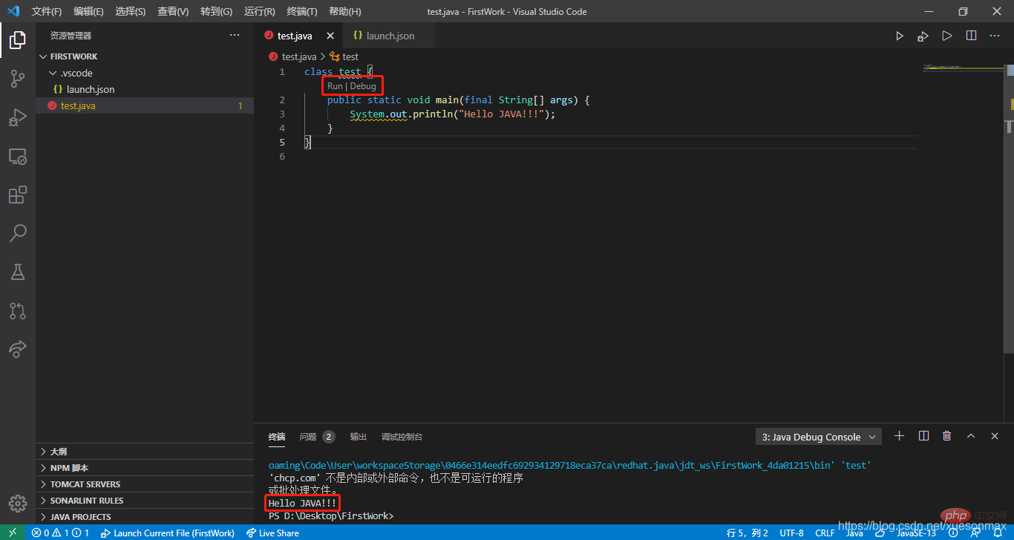Open the Manage gear icon at bottom left
Screen dimensions: 1014x540
[x=18, y=503]
